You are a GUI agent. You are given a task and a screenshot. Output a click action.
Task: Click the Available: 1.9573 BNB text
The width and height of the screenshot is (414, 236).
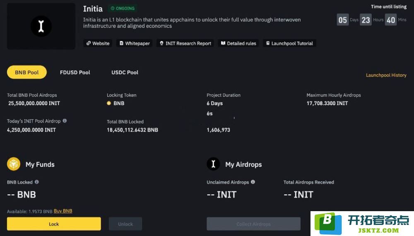click(x=29, y=212)
